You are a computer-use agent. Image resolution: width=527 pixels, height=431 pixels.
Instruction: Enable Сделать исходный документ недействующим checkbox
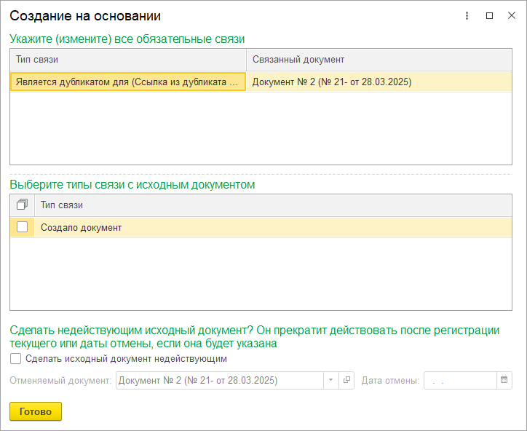(x=16, y=359)
